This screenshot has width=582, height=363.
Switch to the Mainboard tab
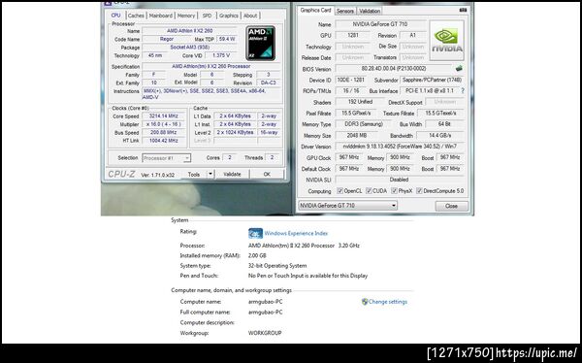pyautogui.click(x=161, y=16)
